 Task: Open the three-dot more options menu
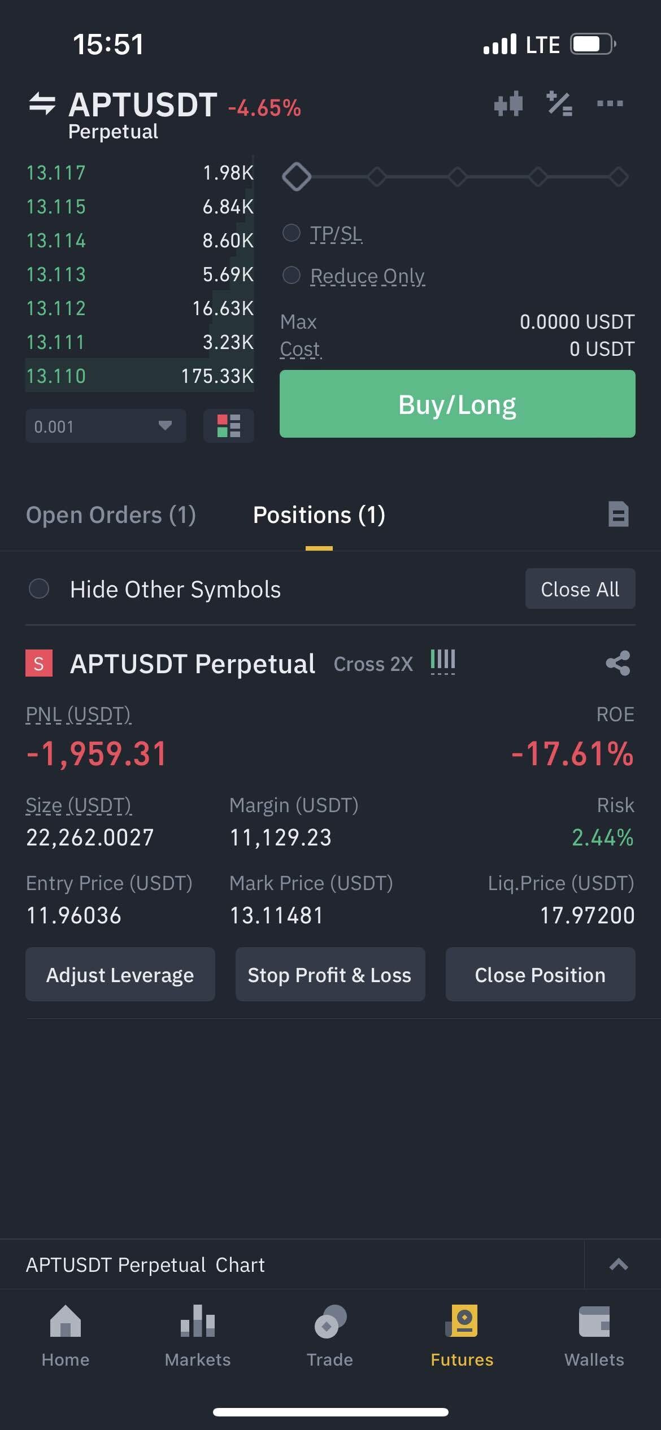[x=610, y=103]
